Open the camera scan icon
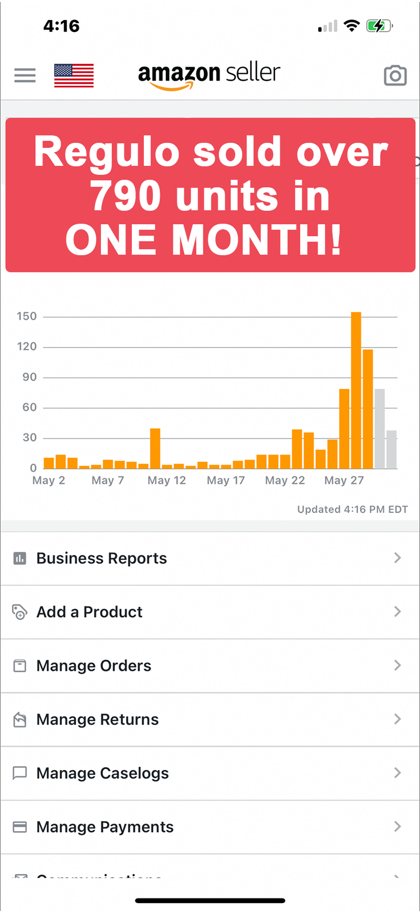 click(x=395, y=76)
